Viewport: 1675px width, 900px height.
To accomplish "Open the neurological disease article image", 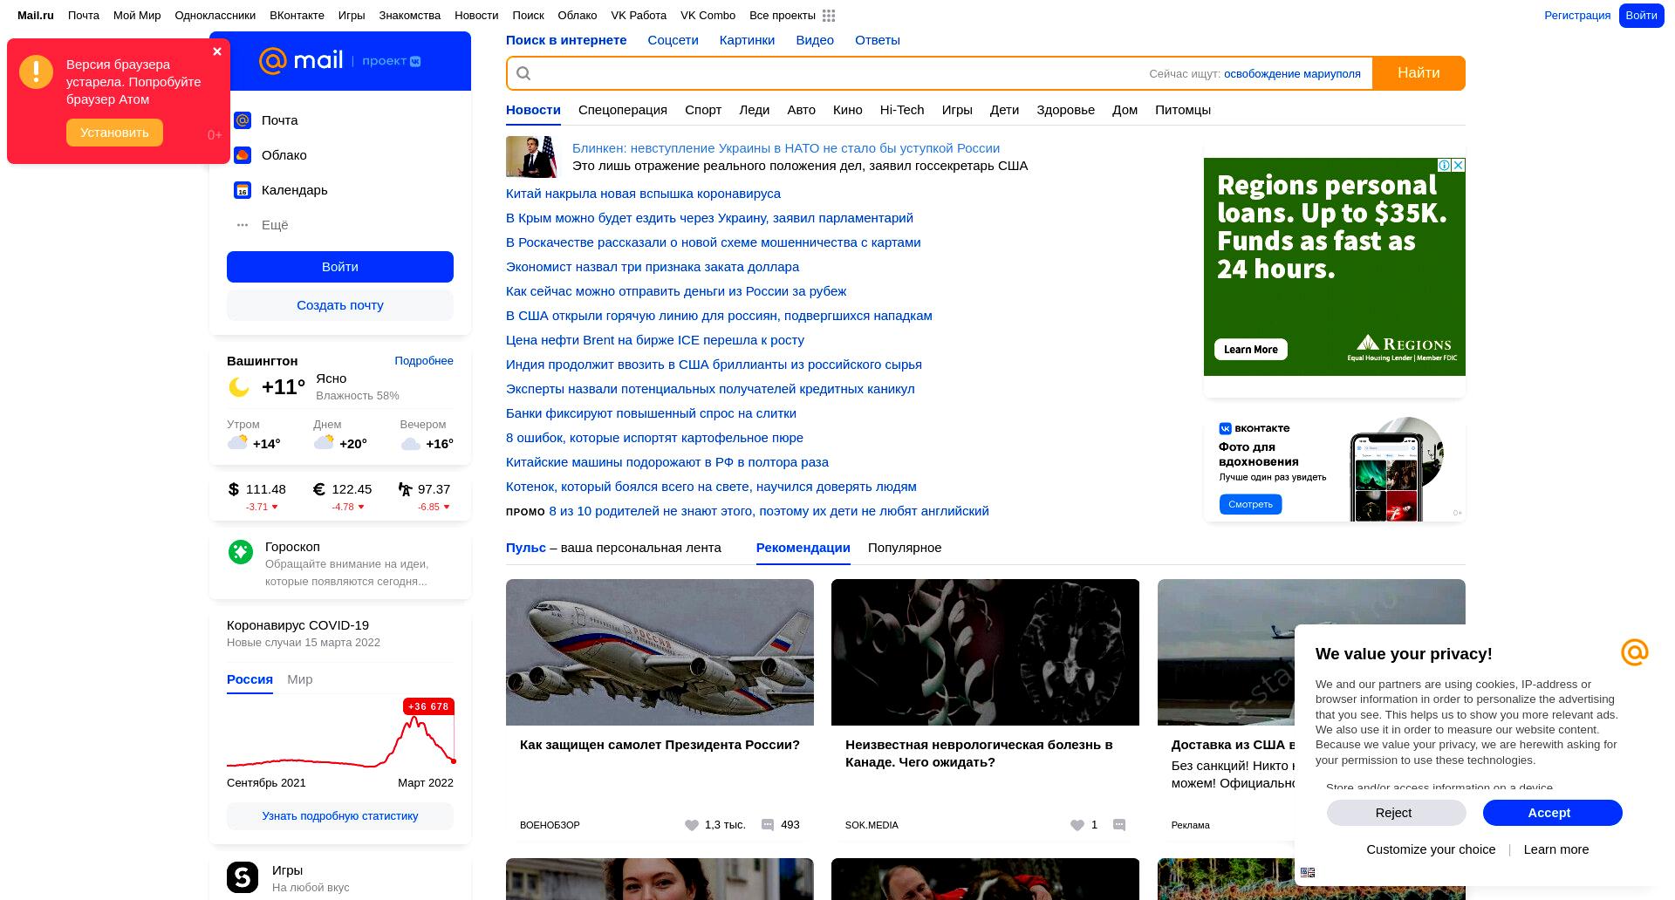I will pos(985,652).
